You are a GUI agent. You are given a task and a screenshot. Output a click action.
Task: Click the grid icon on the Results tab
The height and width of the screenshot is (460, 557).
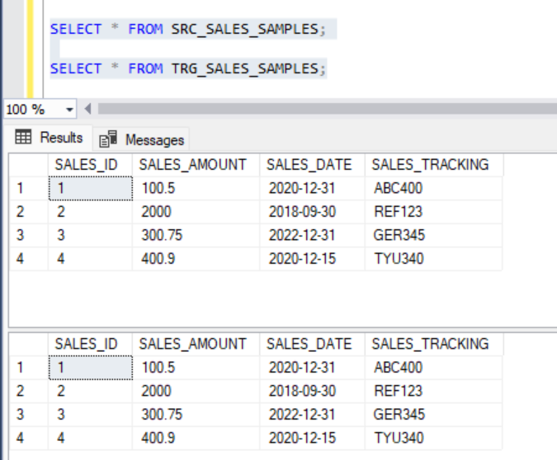click(x=23, y=137)
